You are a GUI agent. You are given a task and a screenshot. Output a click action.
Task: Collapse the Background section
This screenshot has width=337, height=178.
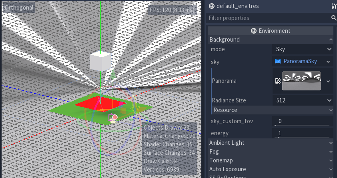pyautogui.click(x=271, y=40)
